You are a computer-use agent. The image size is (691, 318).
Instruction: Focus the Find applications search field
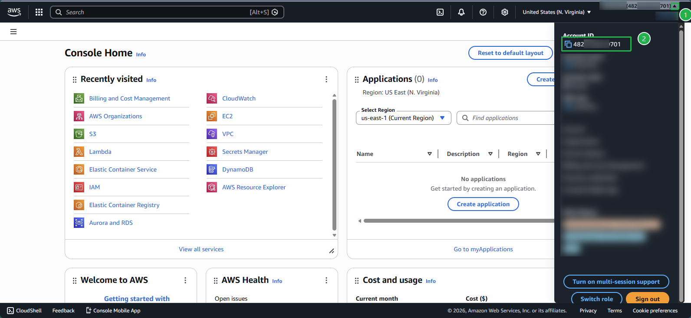(x=506, y=118)
